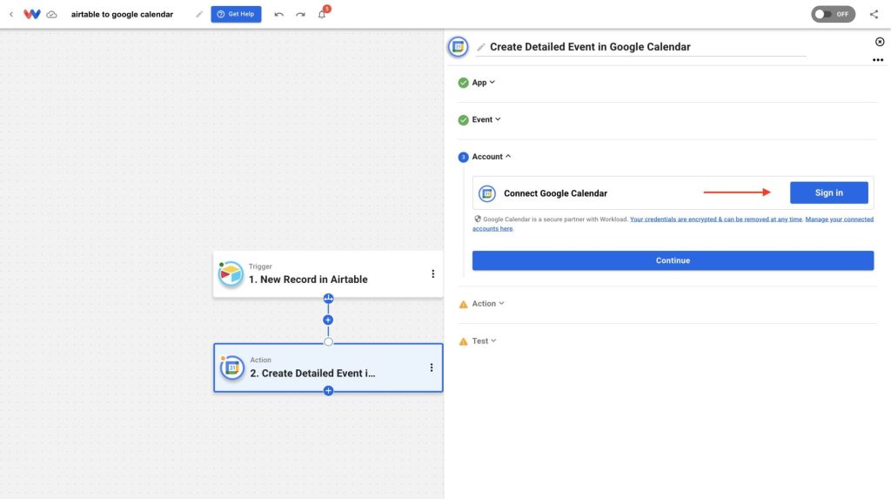Redo the last change

300,14
